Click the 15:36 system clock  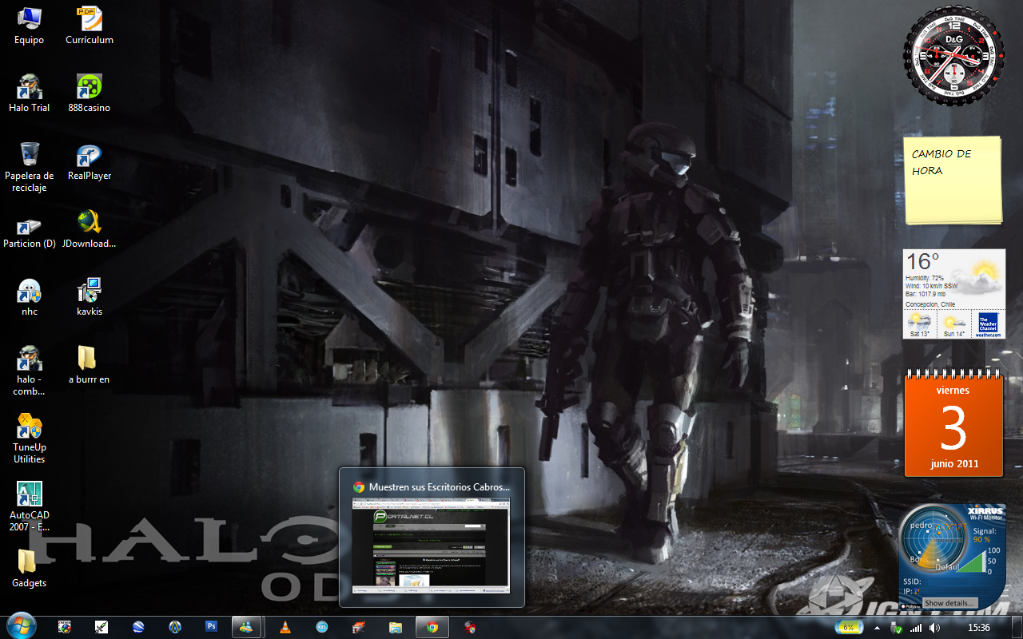click(x=978, y=629)
